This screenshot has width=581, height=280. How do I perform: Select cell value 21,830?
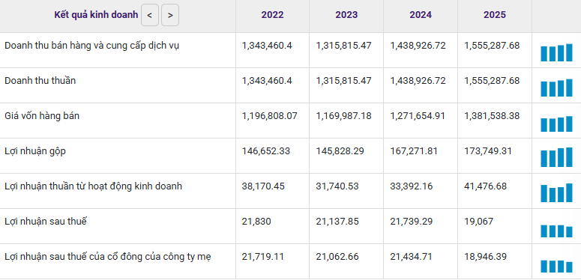click(256, 222)
